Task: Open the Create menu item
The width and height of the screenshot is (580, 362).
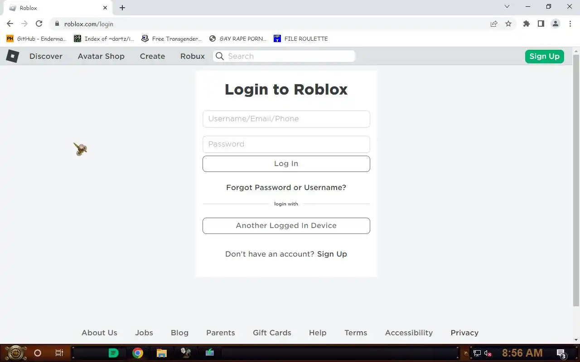Action: pyautogui.click(x=152, y=56)
